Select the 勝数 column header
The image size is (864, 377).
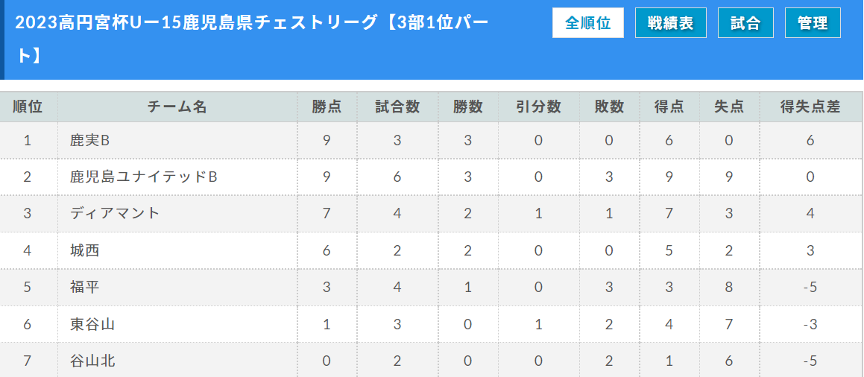tap(468, 107)
